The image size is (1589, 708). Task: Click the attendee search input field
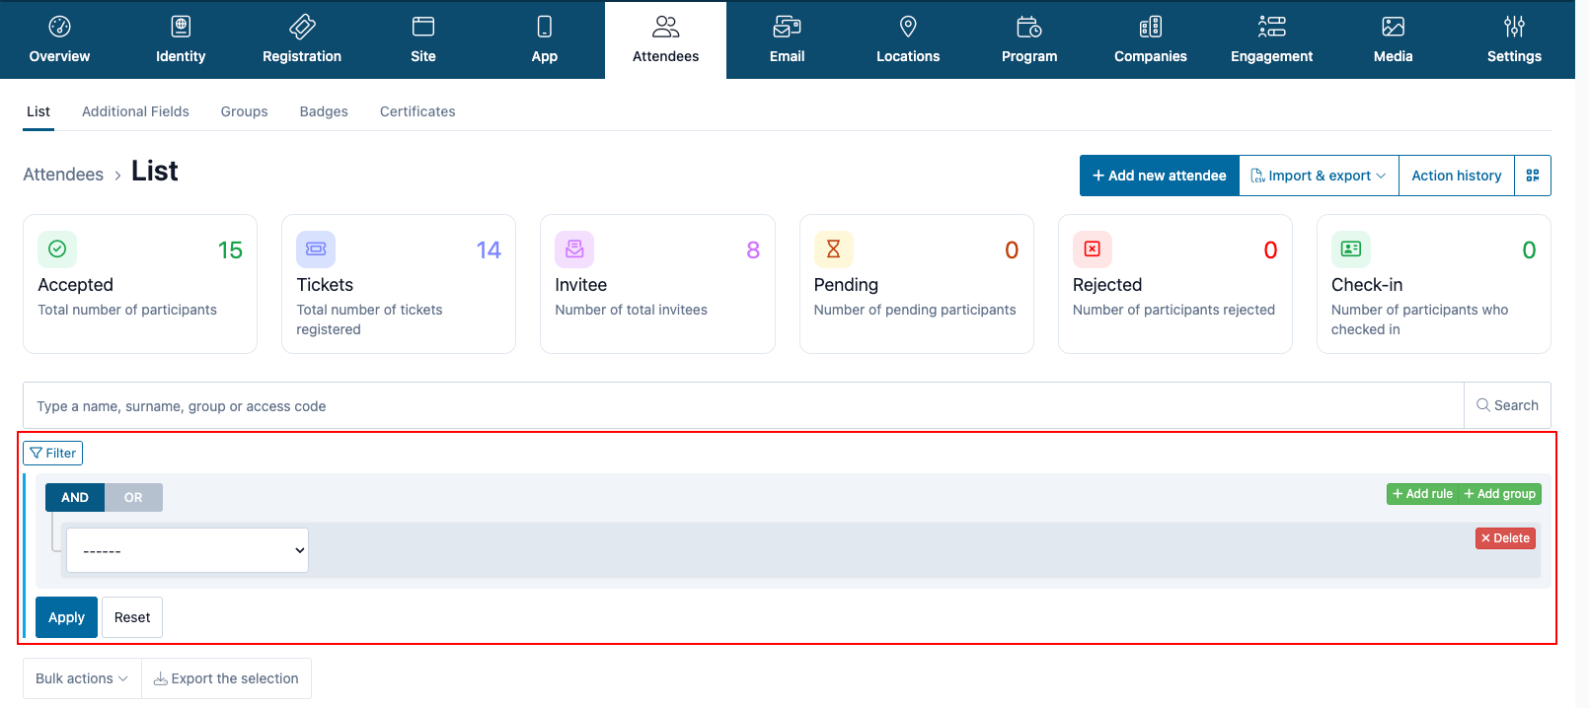pyautogui.click(x=742, y=405)
